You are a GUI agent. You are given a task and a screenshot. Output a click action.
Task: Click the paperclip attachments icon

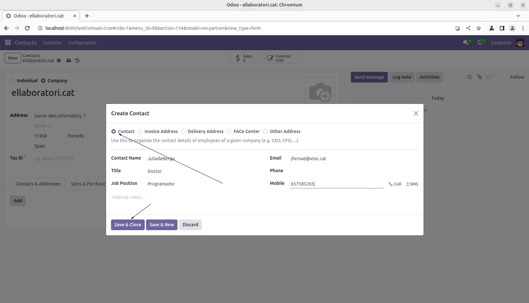pos(479,77)
